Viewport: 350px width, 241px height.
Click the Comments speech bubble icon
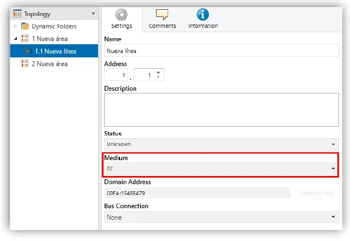point(162,14)
